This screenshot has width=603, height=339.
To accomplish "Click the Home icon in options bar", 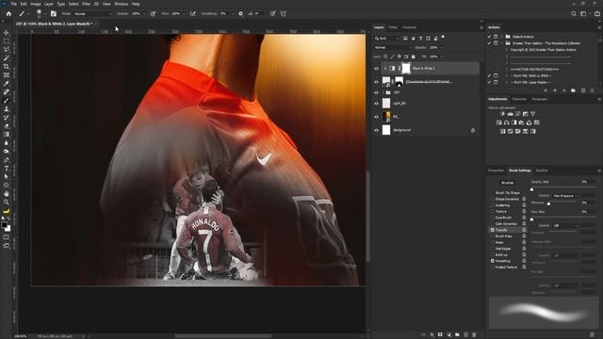I will 8,13.
